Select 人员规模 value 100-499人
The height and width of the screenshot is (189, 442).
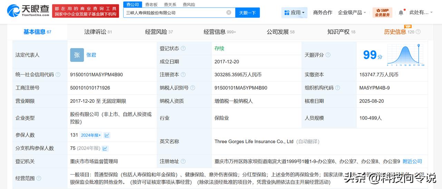(x=371, y=118)
